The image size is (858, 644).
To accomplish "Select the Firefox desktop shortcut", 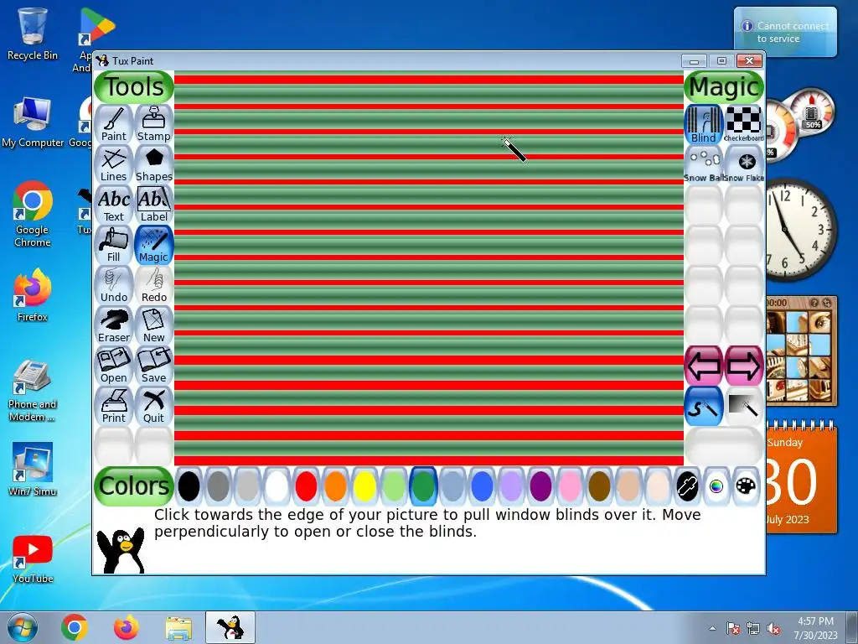I will point(33,296).
